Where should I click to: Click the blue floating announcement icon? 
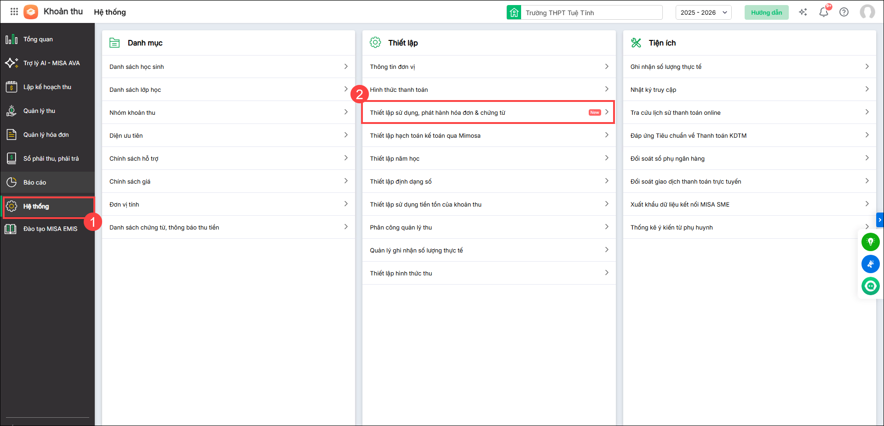point(870,264)
